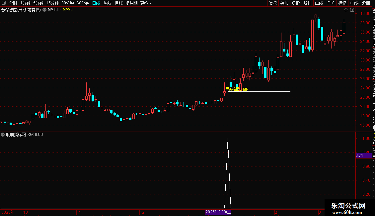Click the XG signal spike peak
Viewport: 375px width, 216px height.
(x=228, y=139)
